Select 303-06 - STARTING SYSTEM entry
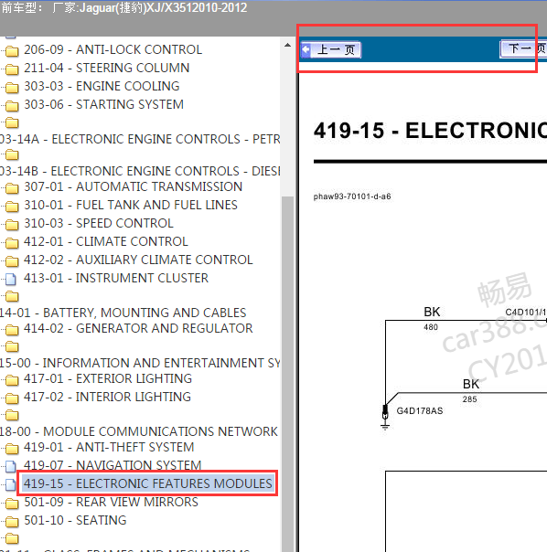Viewport: 547px width, 552px height. point(103,104)
